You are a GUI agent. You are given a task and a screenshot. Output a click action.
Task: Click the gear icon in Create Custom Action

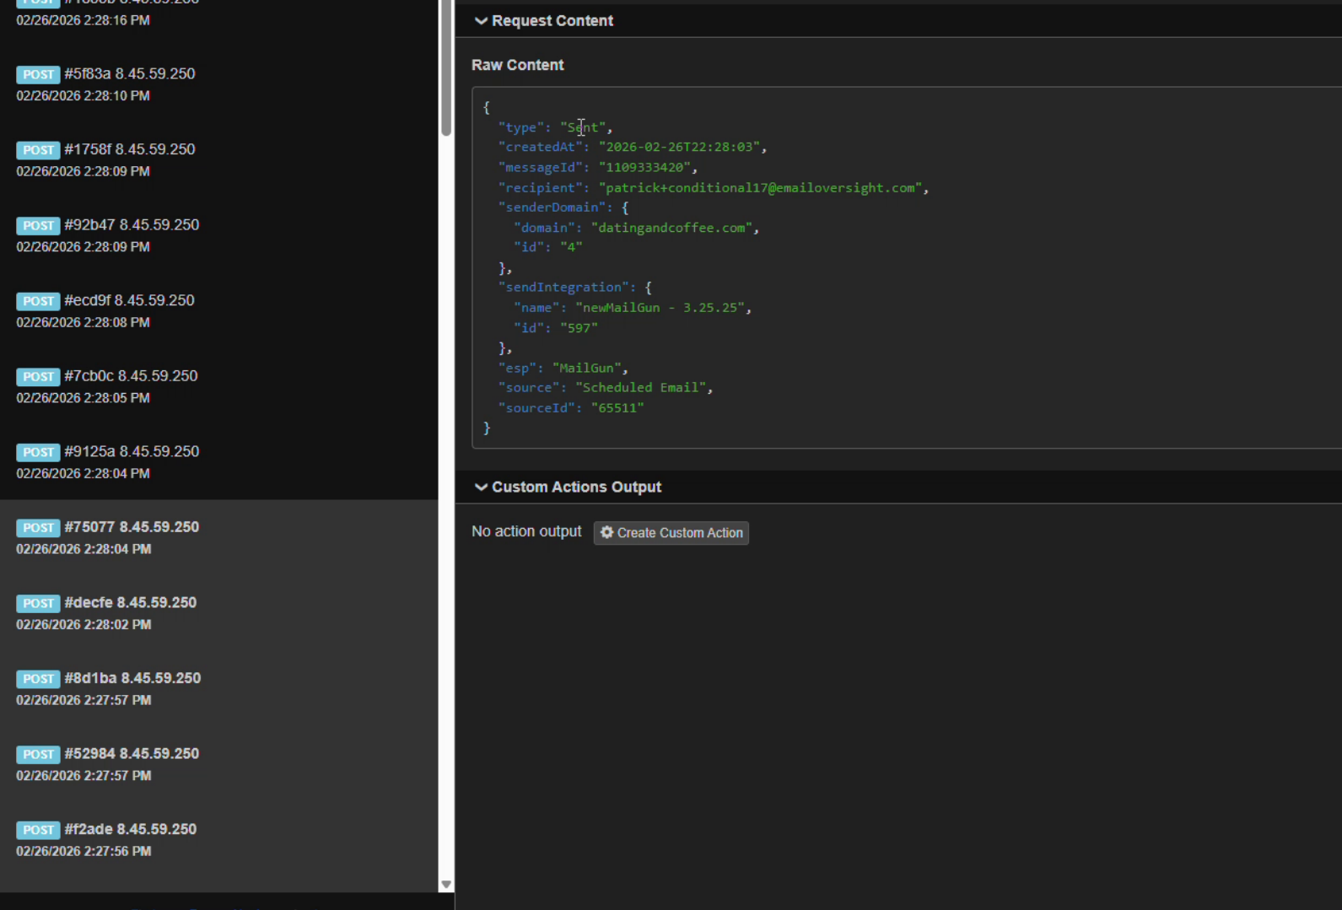pos(606,533)
